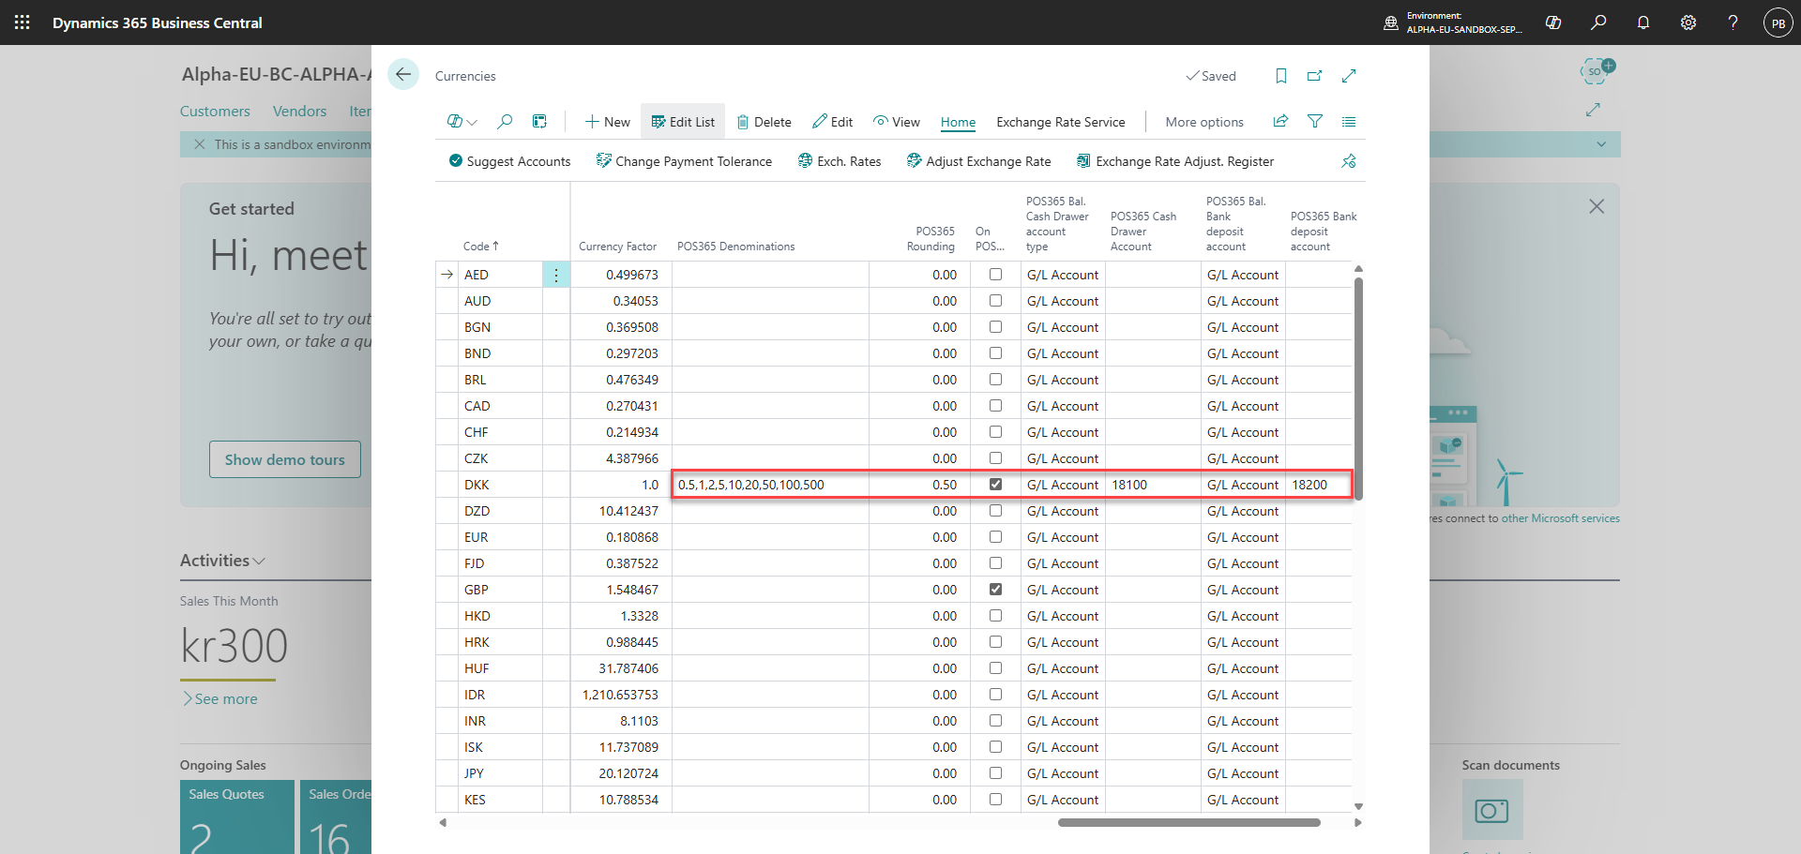This screenshot has width=1801, height=854.
Task: Open the help question mark
Action: [x=1733, y=22]
